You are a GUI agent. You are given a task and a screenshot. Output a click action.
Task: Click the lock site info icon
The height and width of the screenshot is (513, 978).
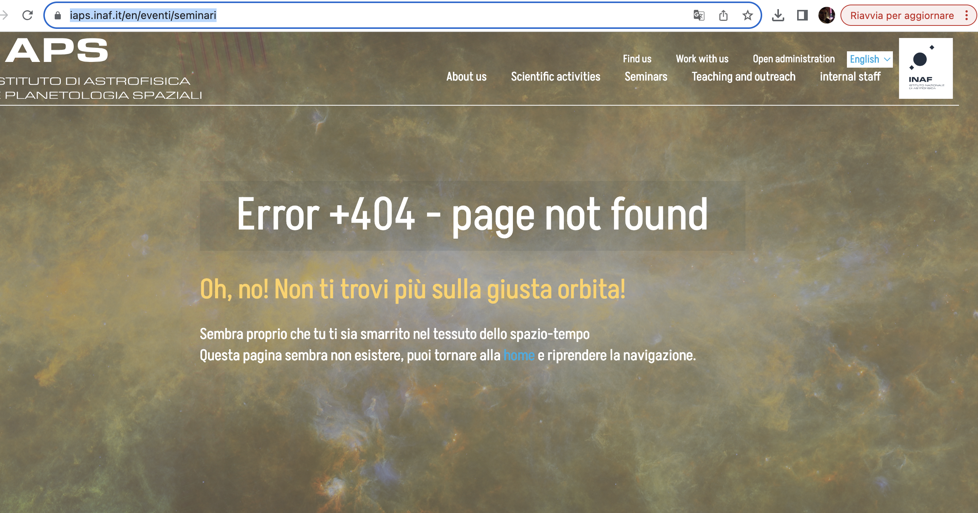pyautogui.click(x=58, y=15)
